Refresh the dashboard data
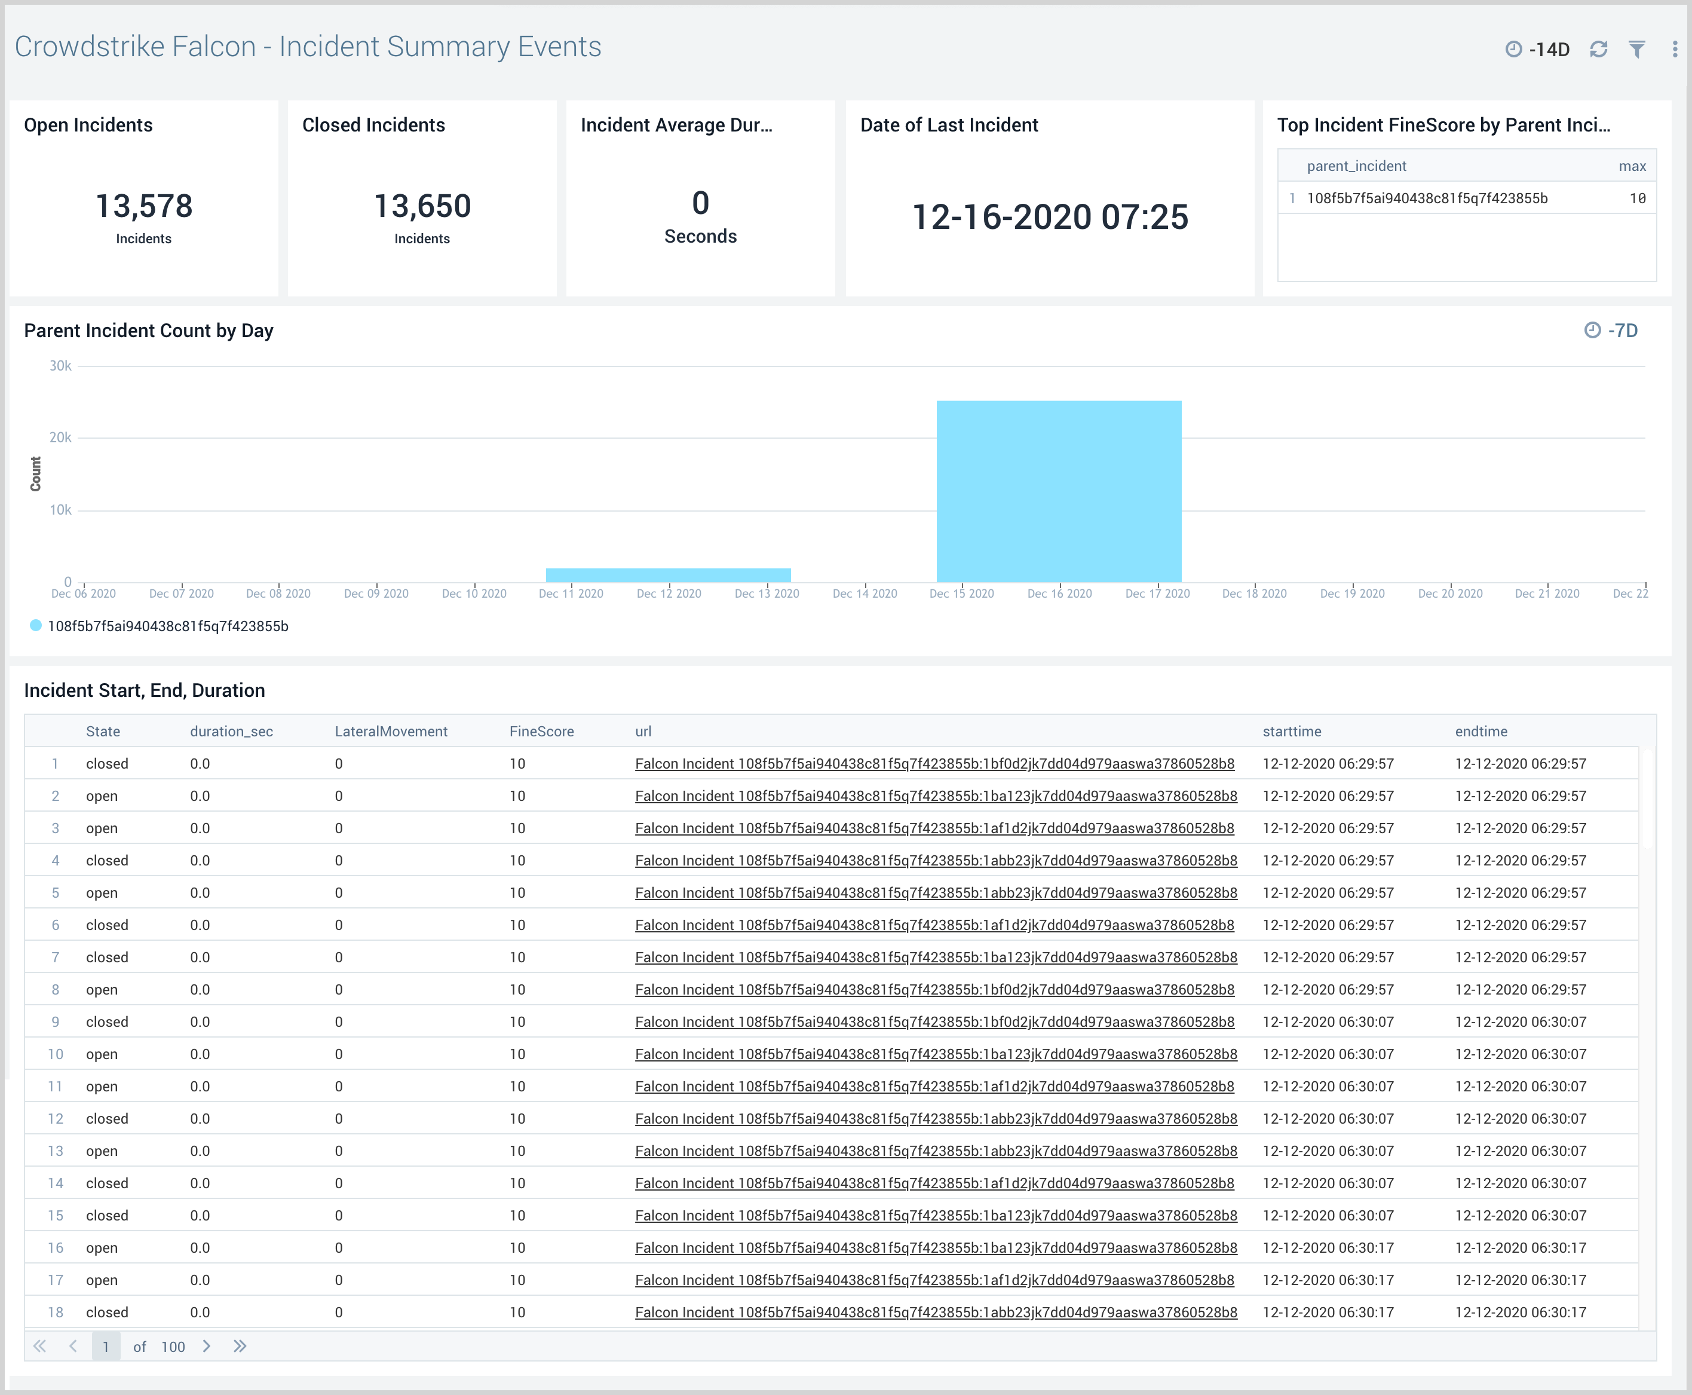 (x=1598, y=49)
